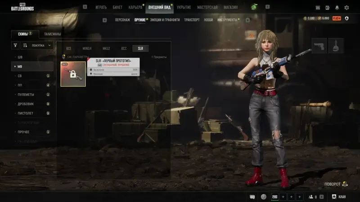Add teammate in third plus slot
Image resolution: width=360 pixels, height=202 pixels.
300,197
